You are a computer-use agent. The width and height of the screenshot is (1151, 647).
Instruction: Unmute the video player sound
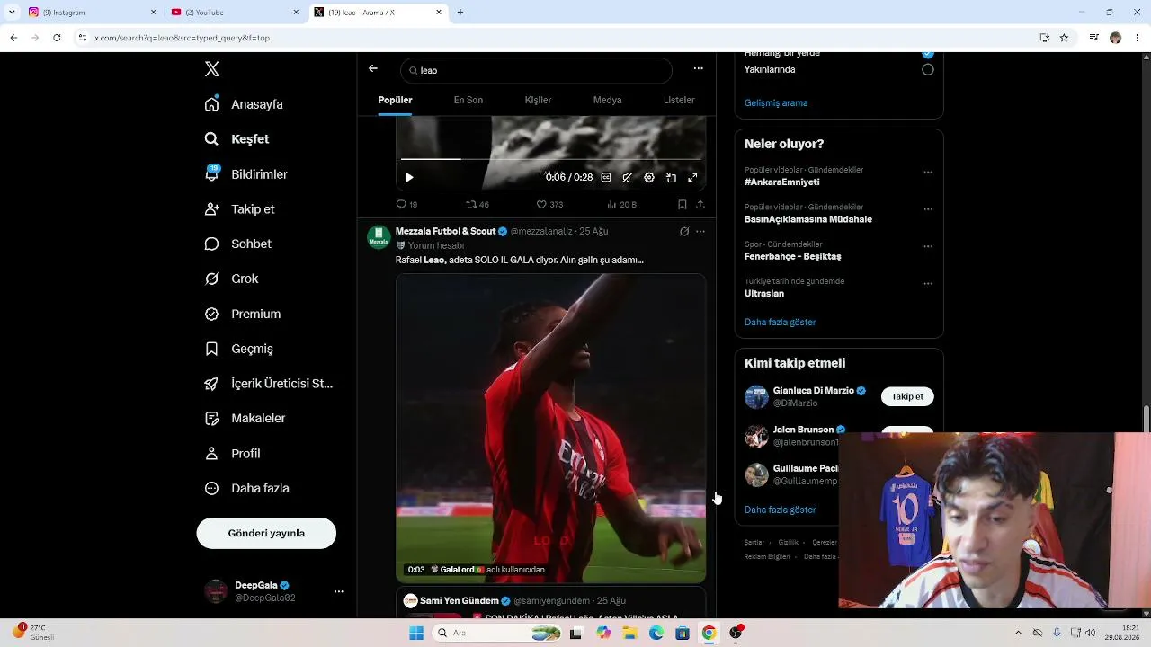628,178
